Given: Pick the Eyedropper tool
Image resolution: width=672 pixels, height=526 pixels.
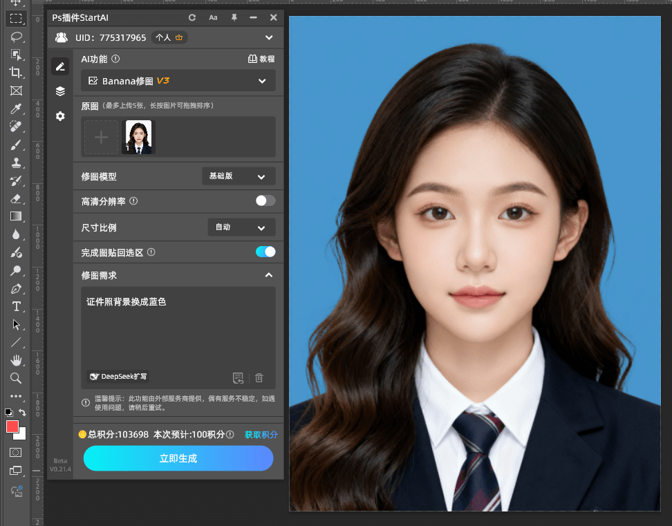Looking at the screenshot, I should tap(15, 109).
